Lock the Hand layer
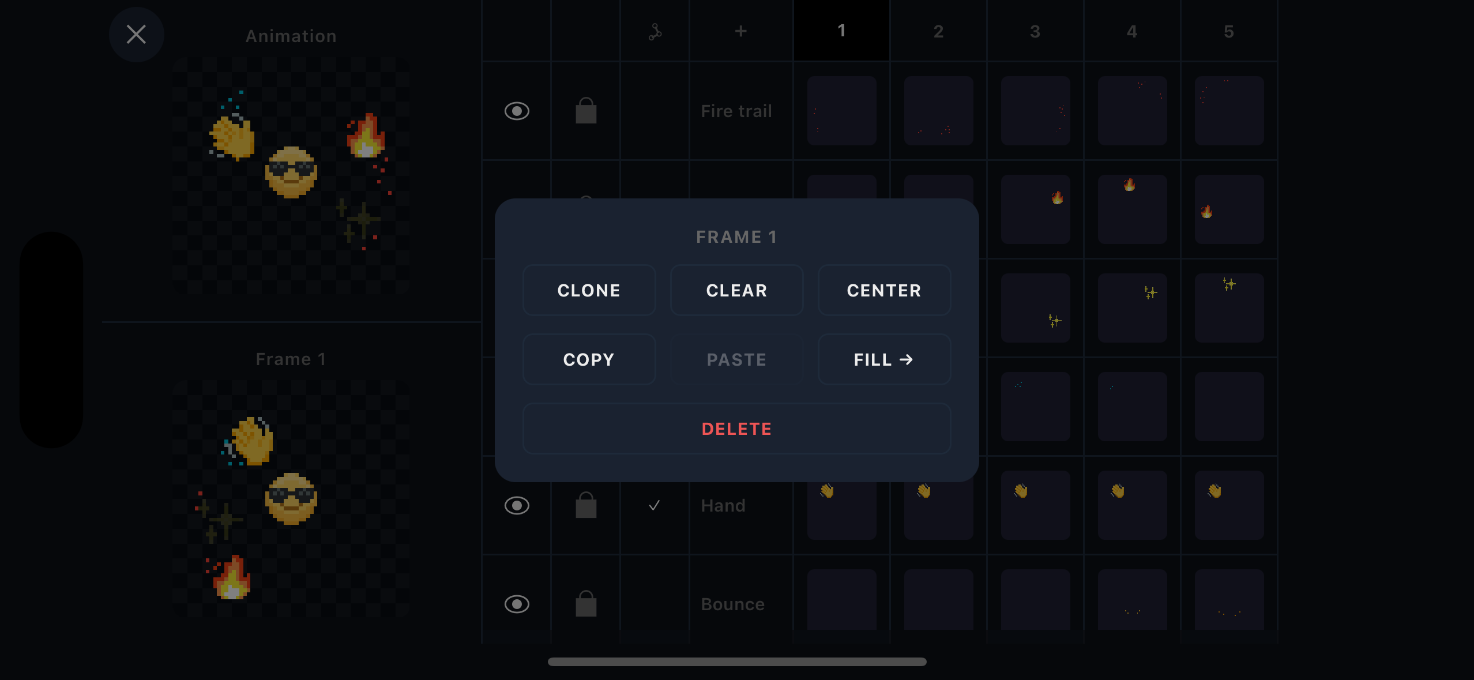Image resolution: width=1474 pixels, height=680 pixels. (585, 505)
